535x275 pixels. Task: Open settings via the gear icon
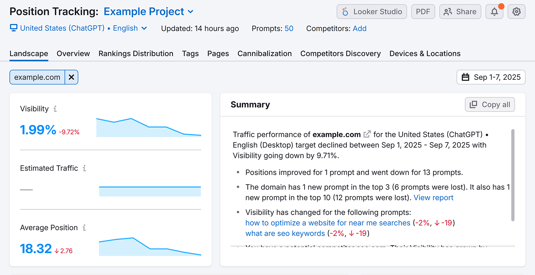pos(516,12)
